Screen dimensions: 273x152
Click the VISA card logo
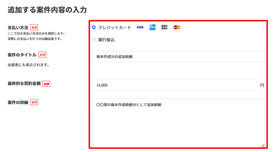pos(140,27)
